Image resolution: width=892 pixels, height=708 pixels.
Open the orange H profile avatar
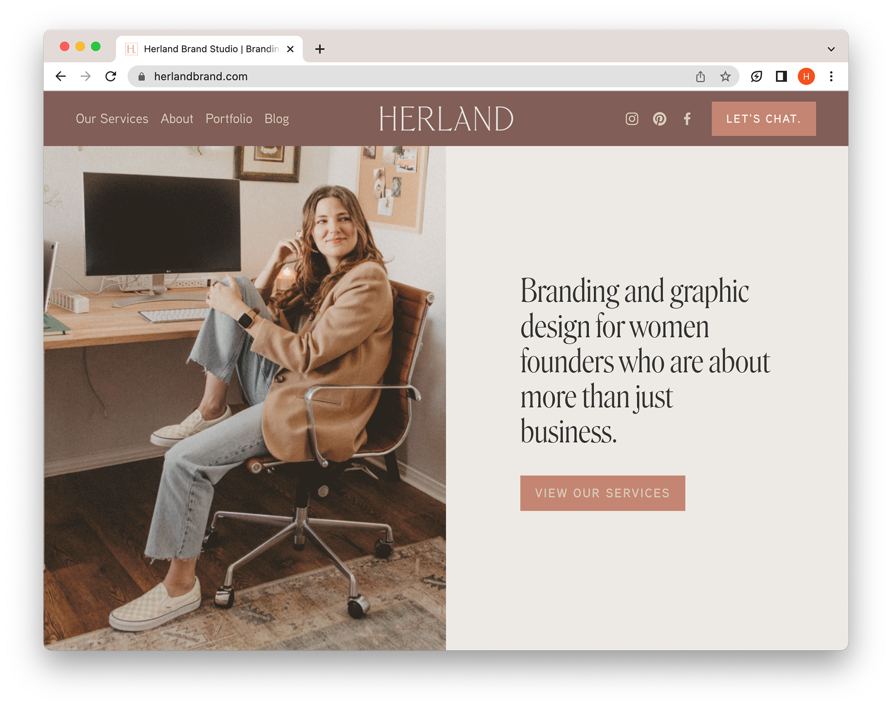point(806,76)
